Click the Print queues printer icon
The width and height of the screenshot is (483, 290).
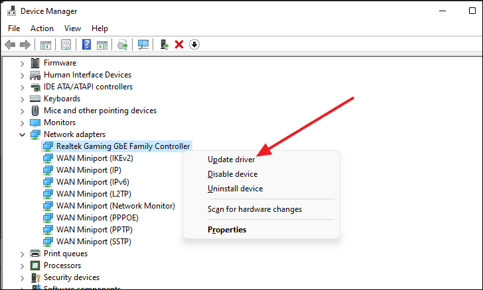(35, 254)
